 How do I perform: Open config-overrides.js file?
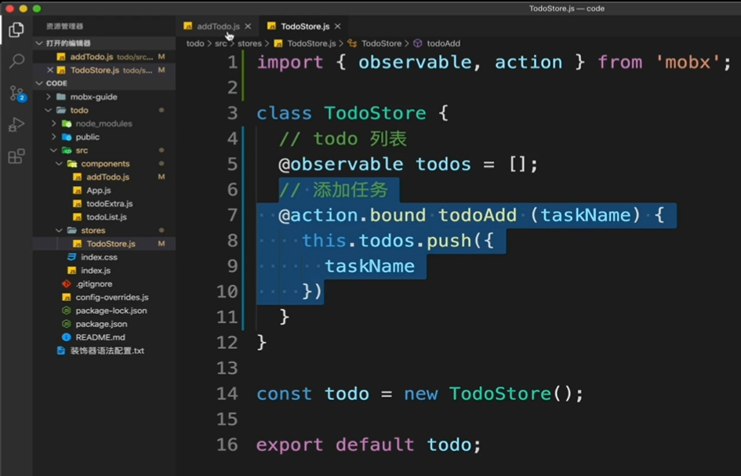[x=104, y=297]
